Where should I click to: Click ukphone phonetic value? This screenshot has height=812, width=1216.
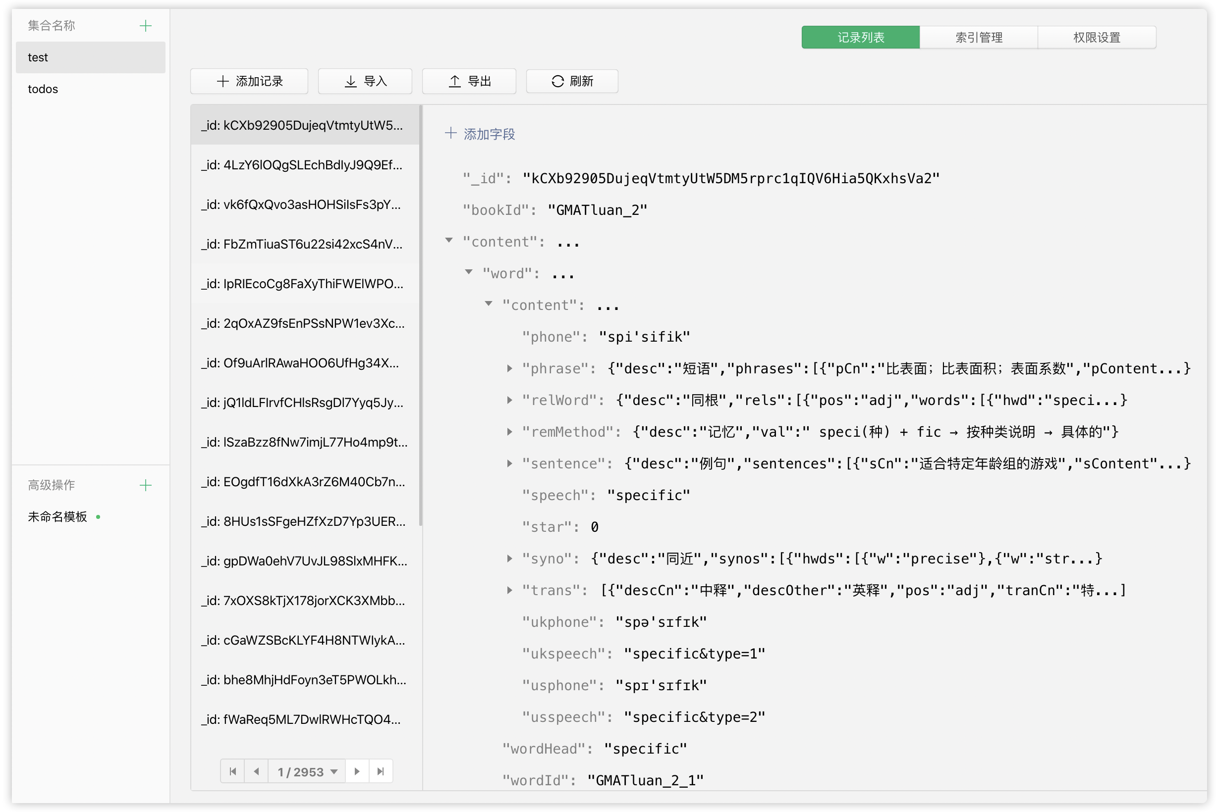661,622
